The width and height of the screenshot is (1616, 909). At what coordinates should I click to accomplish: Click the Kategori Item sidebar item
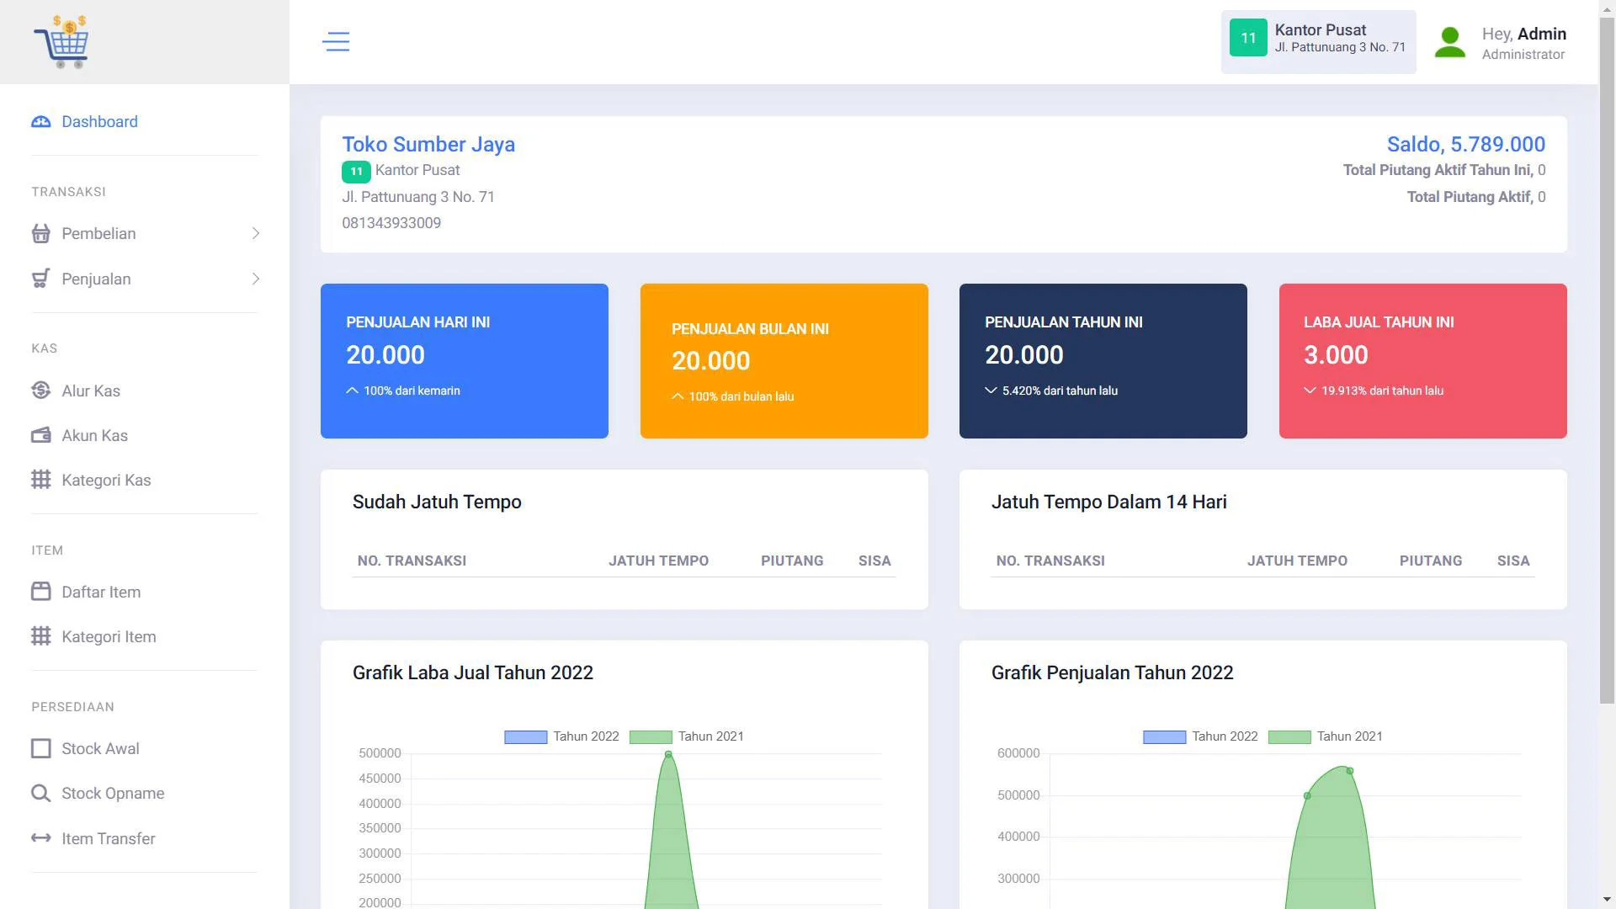click(x=109, y=636)
